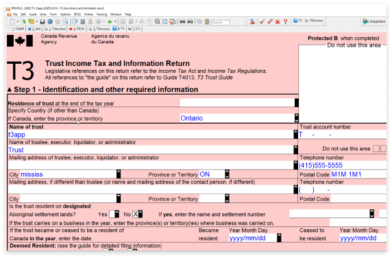This screenshot has height=258, width=392.
Task: Click the open folder icon
Action: pyautogui.click(x=31, y=22)
